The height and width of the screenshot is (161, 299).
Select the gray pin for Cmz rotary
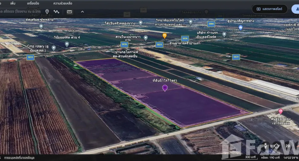click(x=54, y=48)
